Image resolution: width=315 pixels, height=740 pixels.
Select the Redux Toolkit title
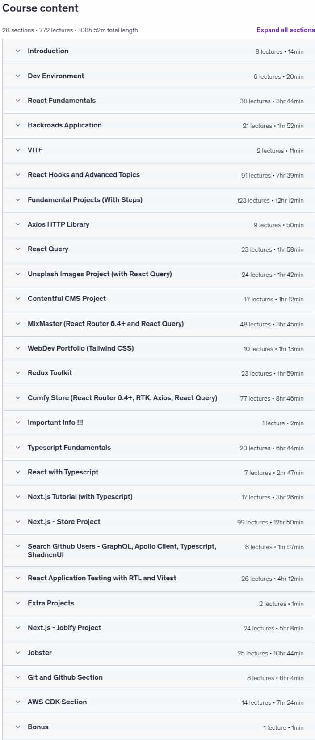(x=50, y=373)
